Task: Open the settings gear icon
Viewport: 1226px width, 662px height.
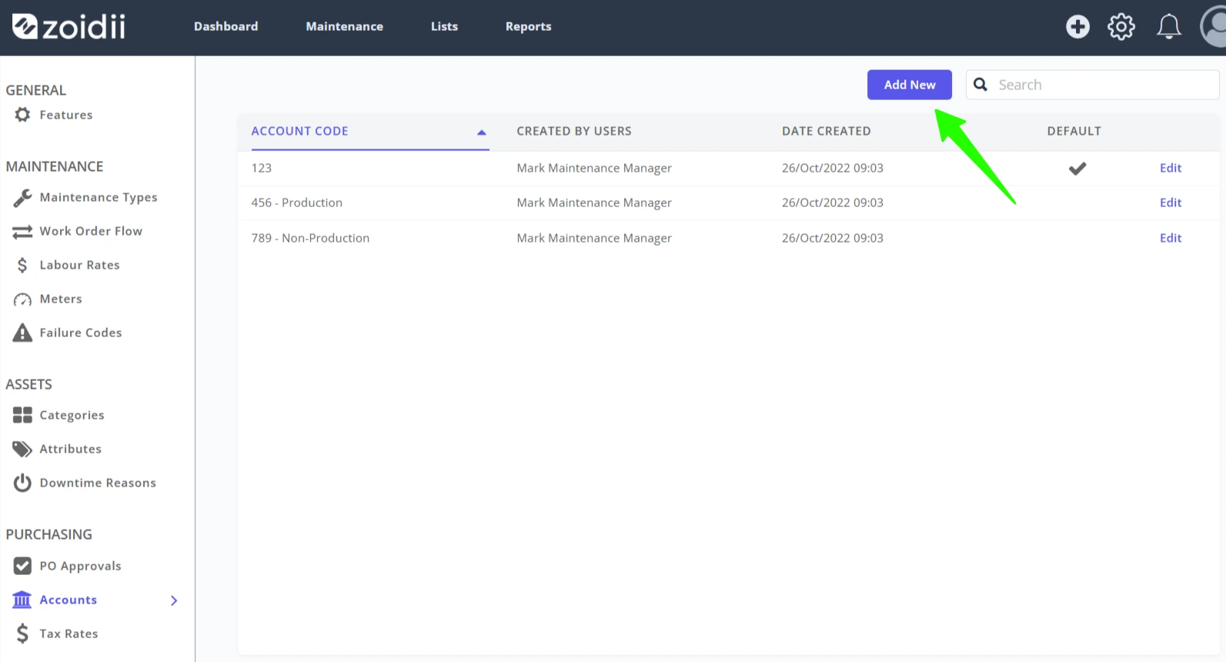Action: pyautogui.click(x=1121, y=27)
